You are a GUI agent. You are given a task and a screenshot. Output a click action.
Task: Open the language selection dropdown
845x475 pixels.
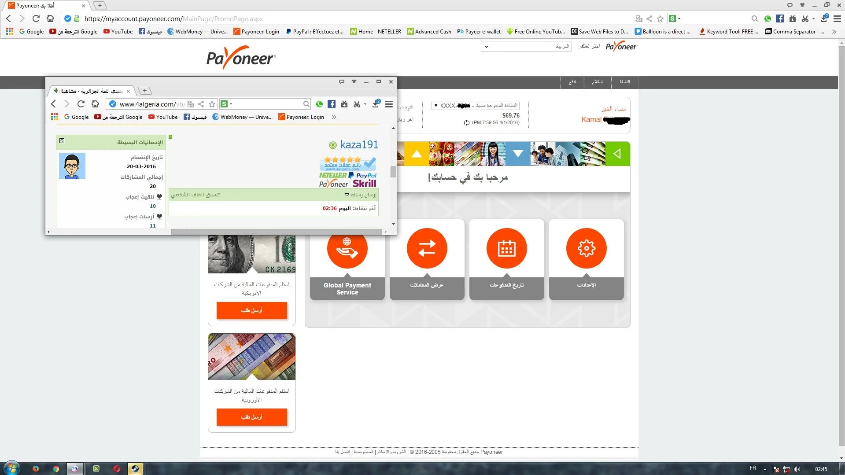pos(526,46)
